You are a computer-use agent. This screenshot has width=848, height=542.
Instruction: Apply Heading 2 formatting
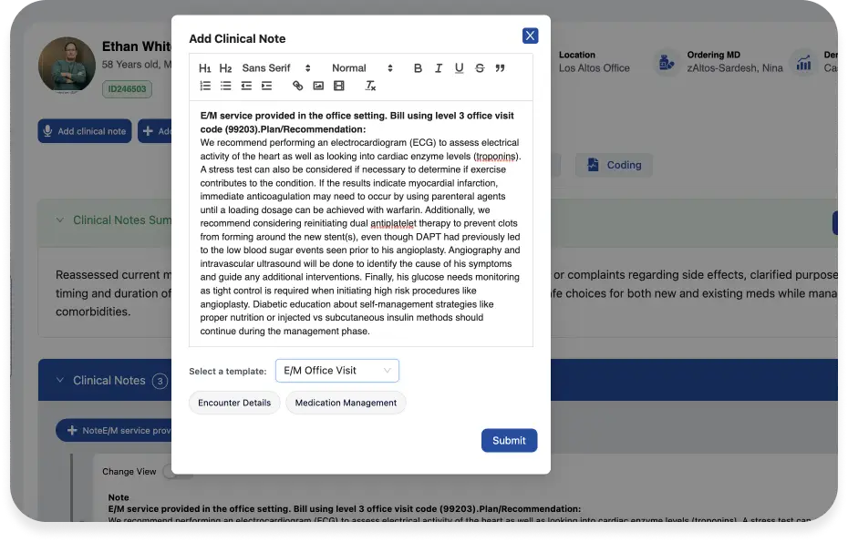(x=225, y=68)
